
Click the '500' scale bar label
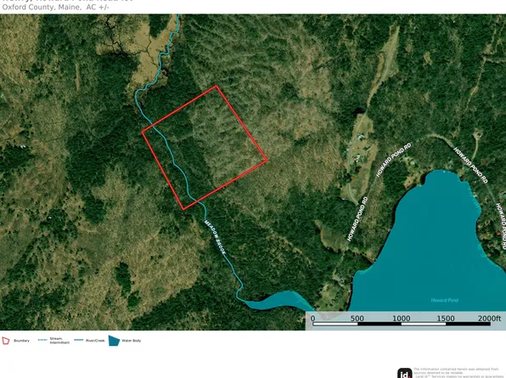(x=357, y=319)
